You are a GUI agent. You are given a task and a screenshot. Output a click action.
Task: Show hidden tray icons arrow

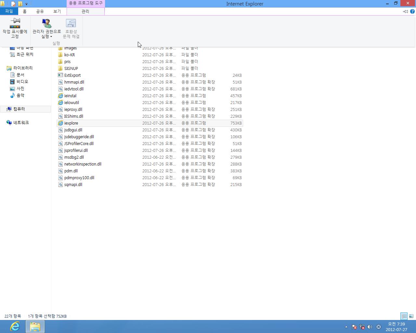coord(346,327)
